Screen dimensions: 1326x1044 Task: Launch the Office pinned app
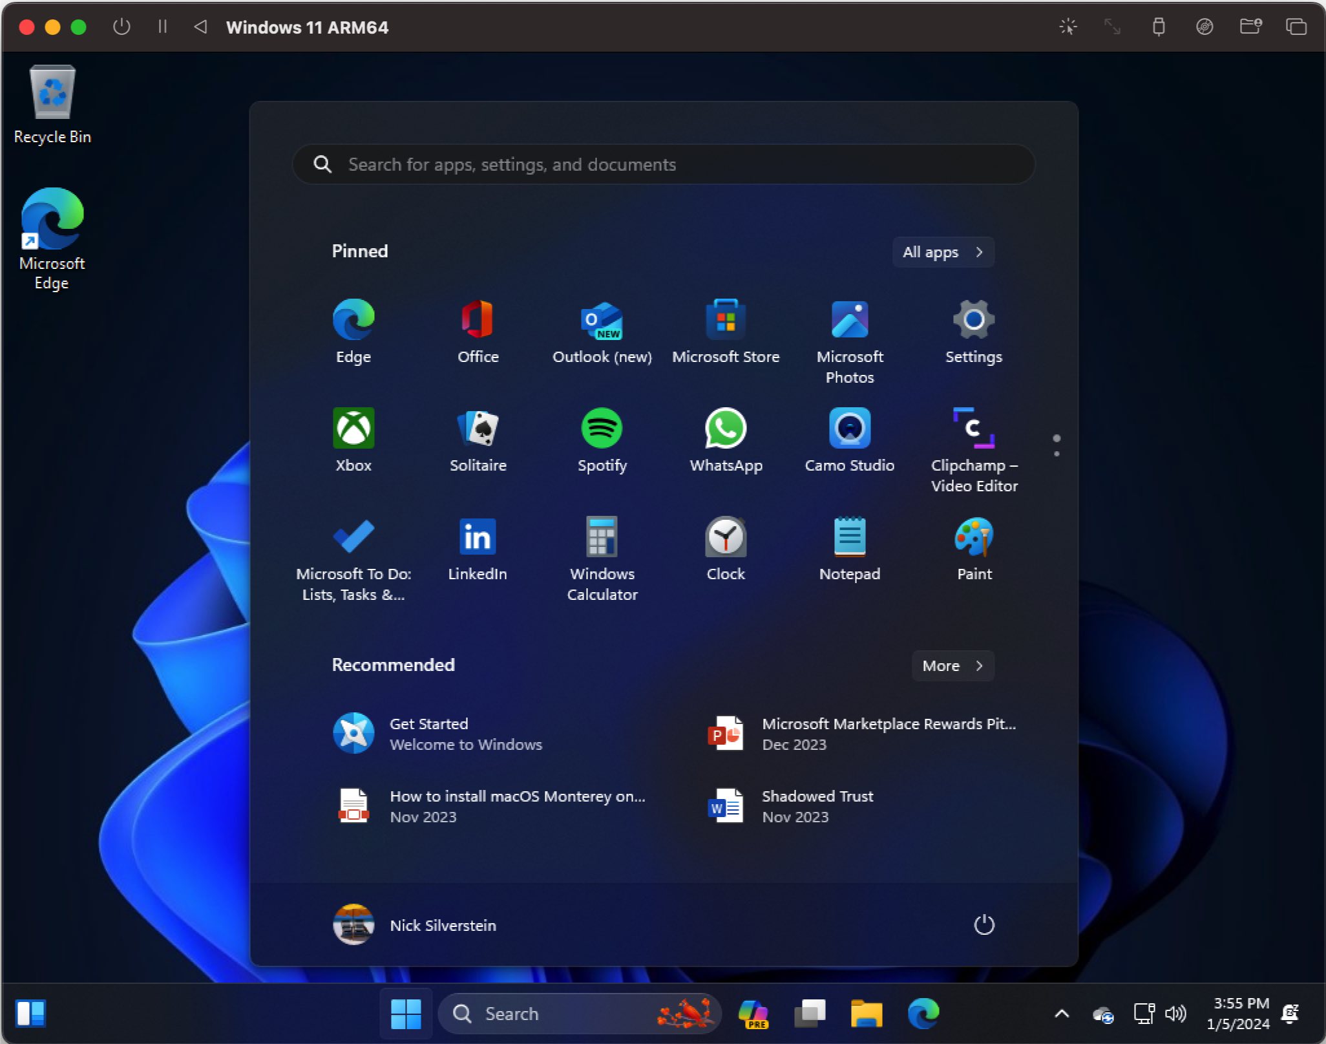pyautogui.click(x=478, y=332)
